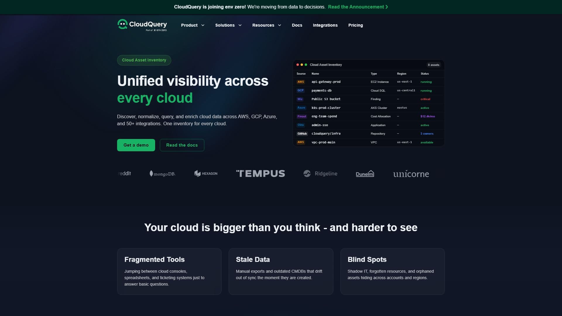Click the unicorne logo

411,174
